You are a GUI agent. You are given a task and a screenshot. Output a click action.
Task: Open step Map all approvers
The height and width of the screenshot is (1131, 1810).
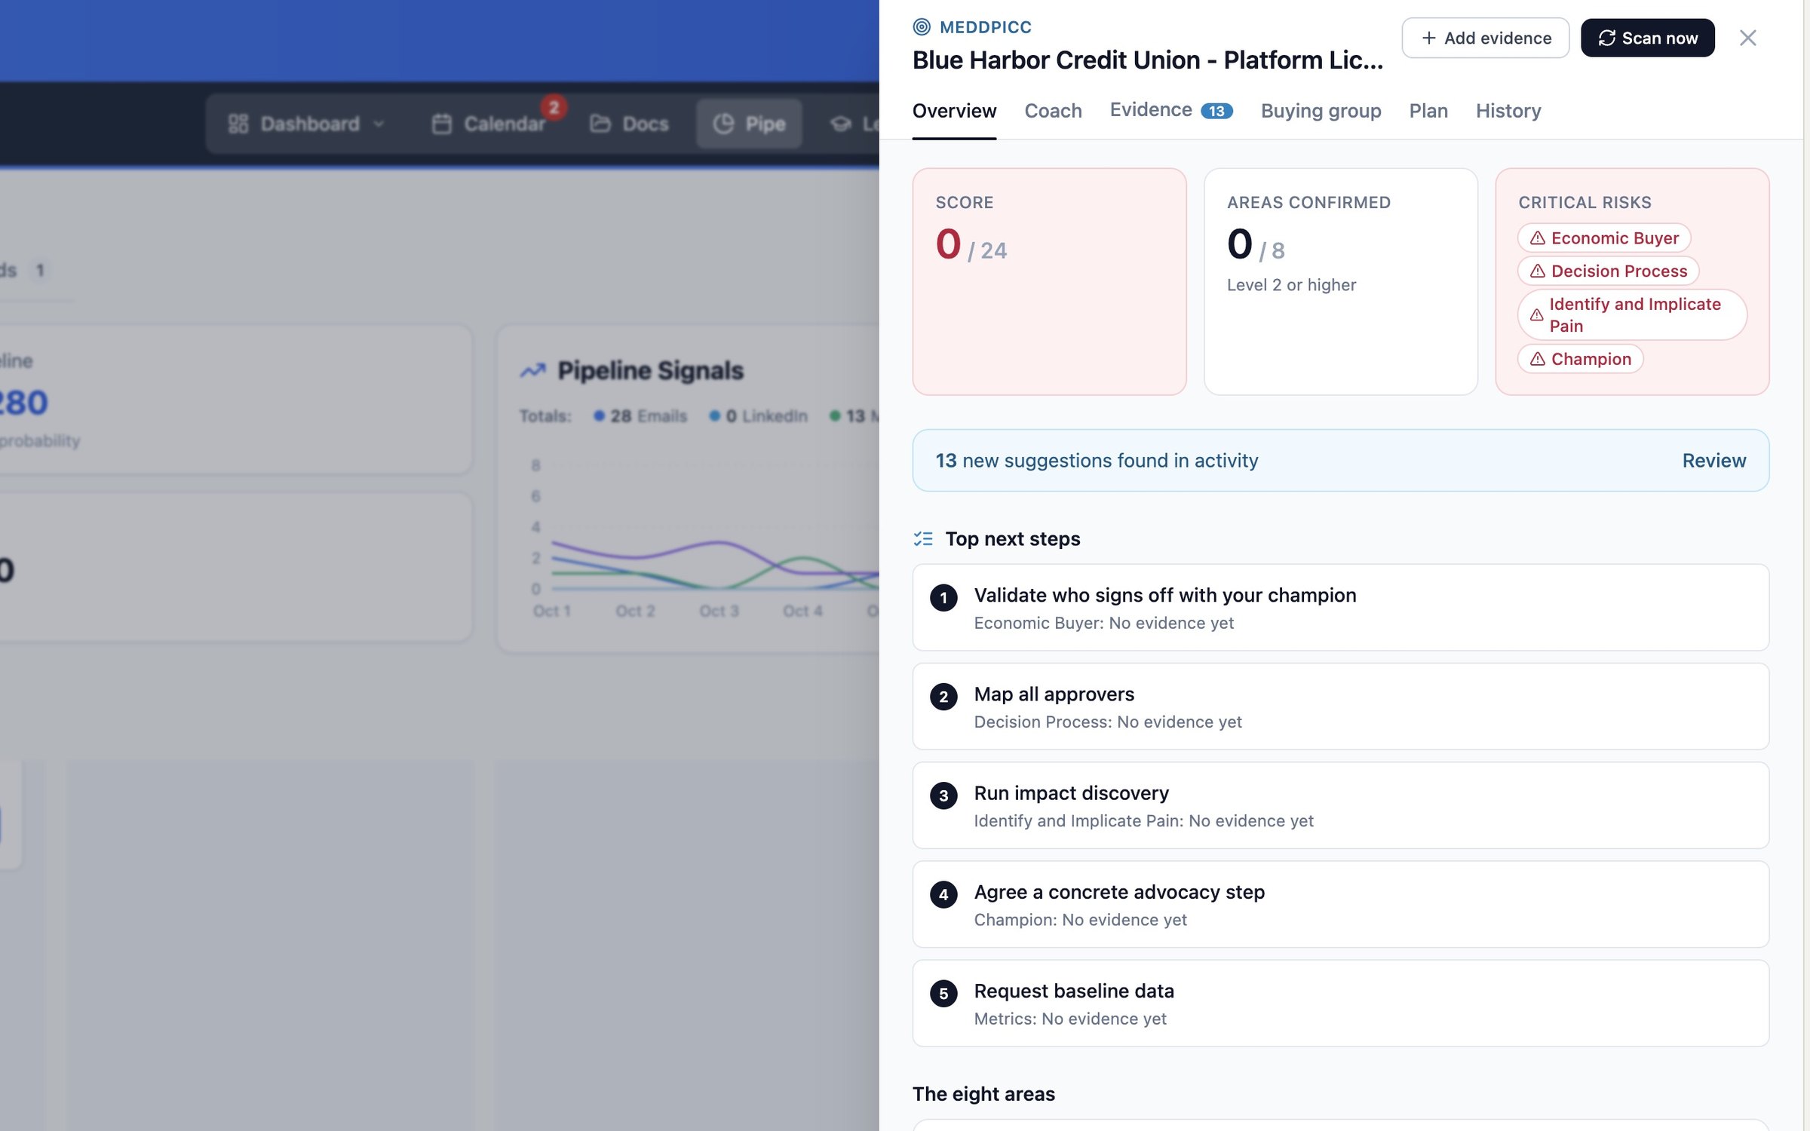pos(1340,706)
